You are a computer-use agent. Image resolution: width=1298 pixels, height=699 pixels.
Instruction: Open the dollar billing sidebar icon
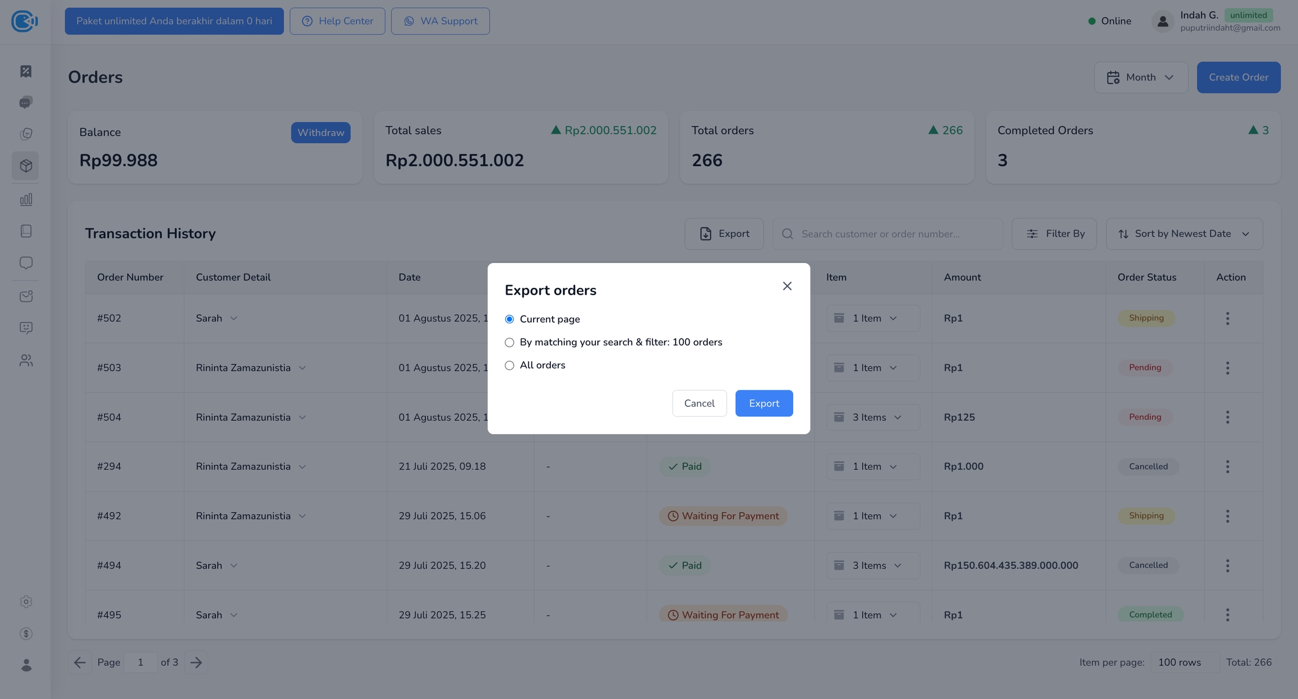coord(26,634)
